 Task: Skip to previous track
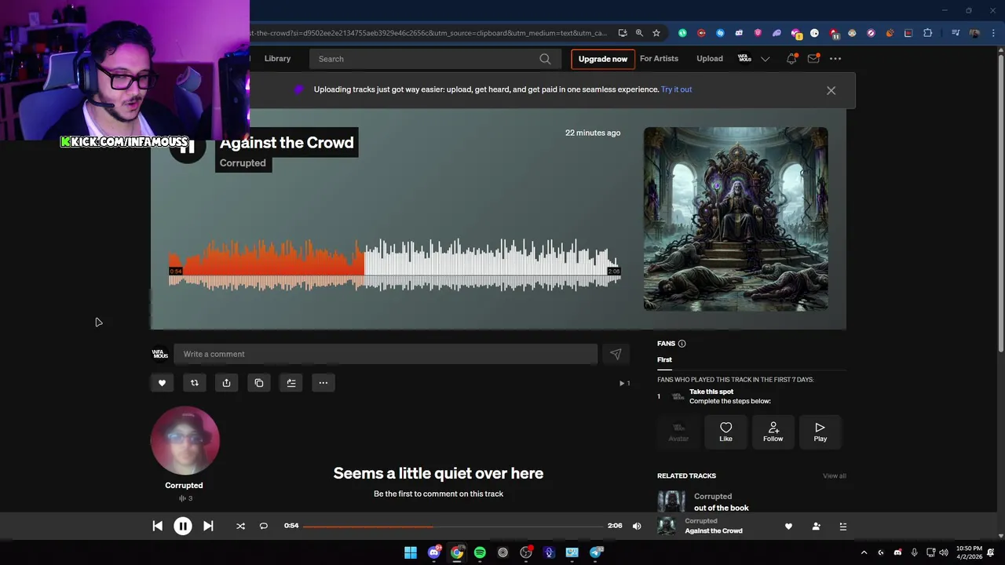(157, 526)
